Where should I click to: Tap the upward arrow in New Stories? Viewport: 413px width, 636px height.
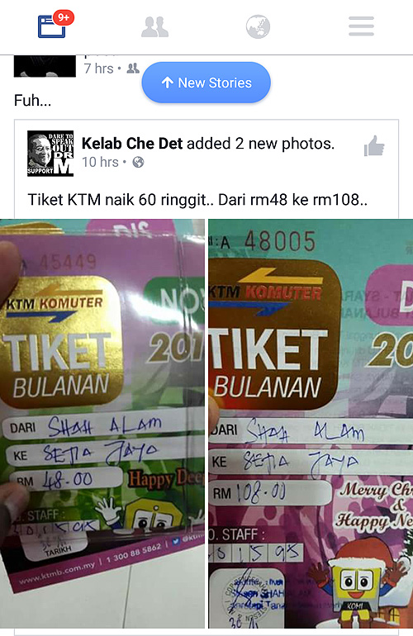point(167,83)
